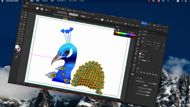190x107 pixels.
Task: Select the Direct Selection tool
Action: click(26, 12)
